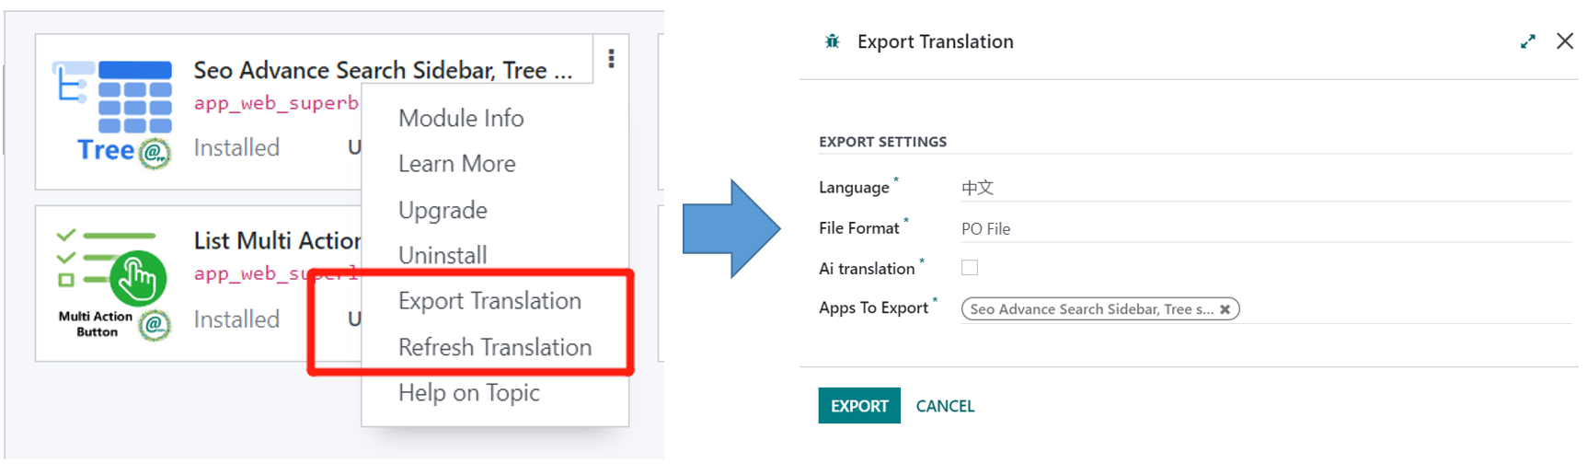
Task: Open the three-dot kebab menu on module card
Action: (x=611, y=59)
